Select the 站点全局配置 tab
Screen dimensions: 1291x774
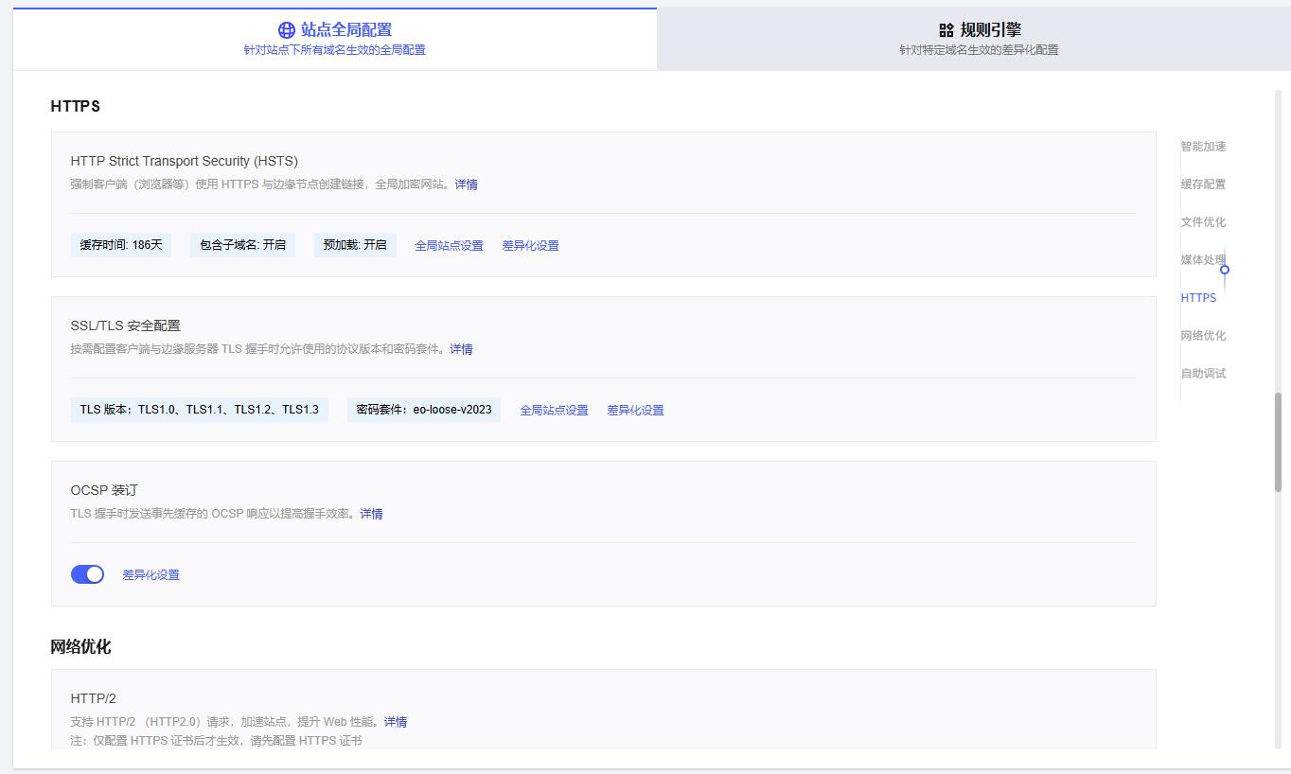tap(334, 39)
